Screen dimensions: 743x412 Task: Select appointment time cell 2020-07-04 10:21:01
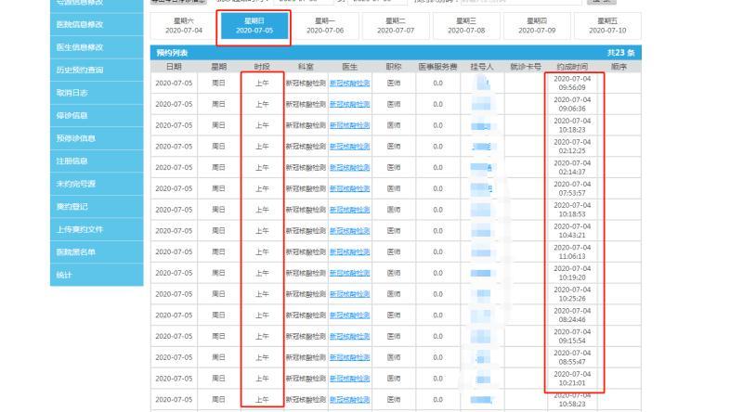click(x=572, y=379)
